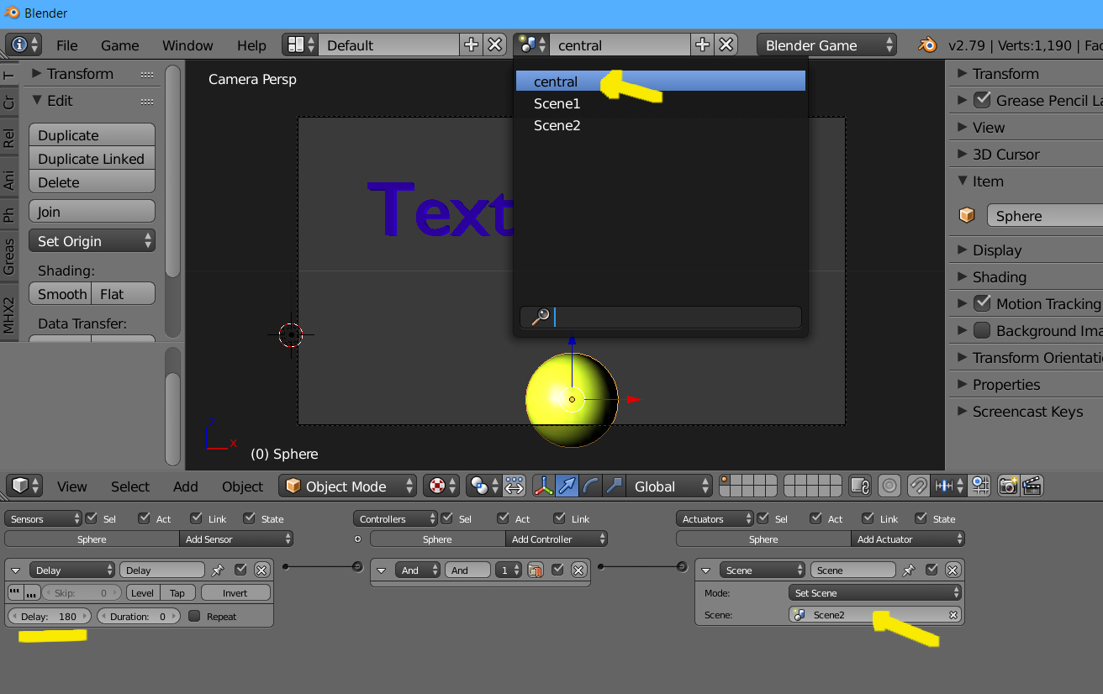Open the Info editor type selector
Screen dimensions: 1103x694
[x=23, y=45]
